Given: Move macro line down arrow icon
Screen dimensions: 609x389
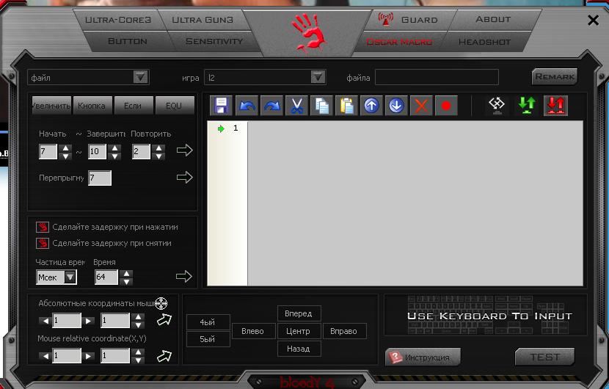Looking at the screenshot, I should tap(396, 106).
